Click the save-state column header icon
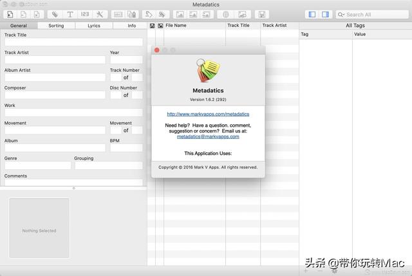 pyautogui.click(x=152, y=26)
